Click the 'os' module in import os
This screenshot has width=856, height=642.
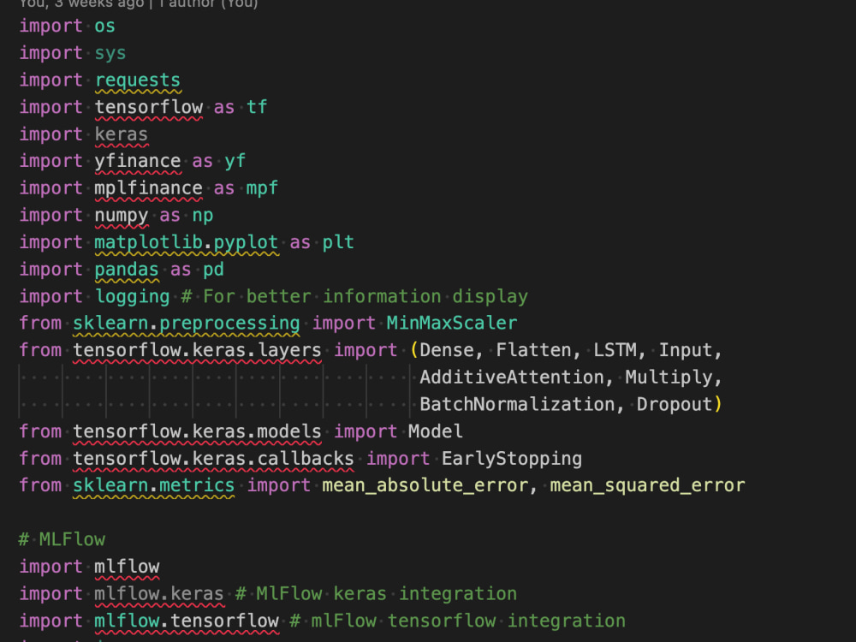coord(104,27)
